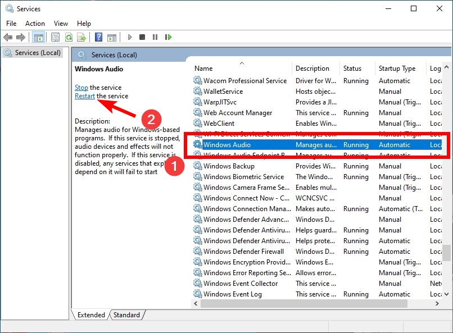453x333 pixels.
Task: Toggle the Show/Hide Action Pane toolbar icon
Action: tap(112, 37)
